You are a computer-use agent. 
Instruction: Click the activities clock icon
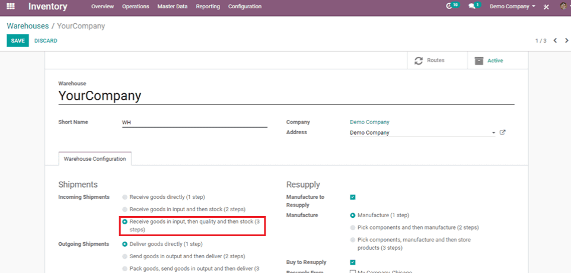(449, 6)
